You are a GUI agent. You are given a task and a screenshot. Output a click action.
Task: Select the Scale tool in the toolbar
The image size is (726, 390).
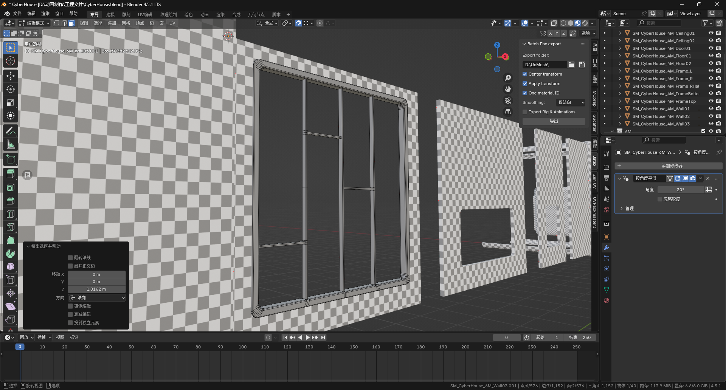click(11, 102)
